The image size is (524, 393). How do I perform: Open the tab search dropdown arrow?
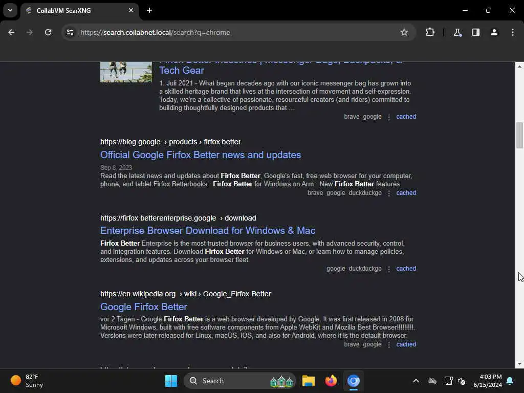tap(10, 10)
